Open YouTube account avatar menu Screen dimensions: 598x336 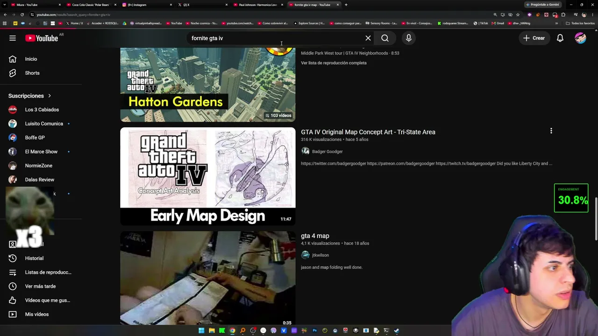580,38
